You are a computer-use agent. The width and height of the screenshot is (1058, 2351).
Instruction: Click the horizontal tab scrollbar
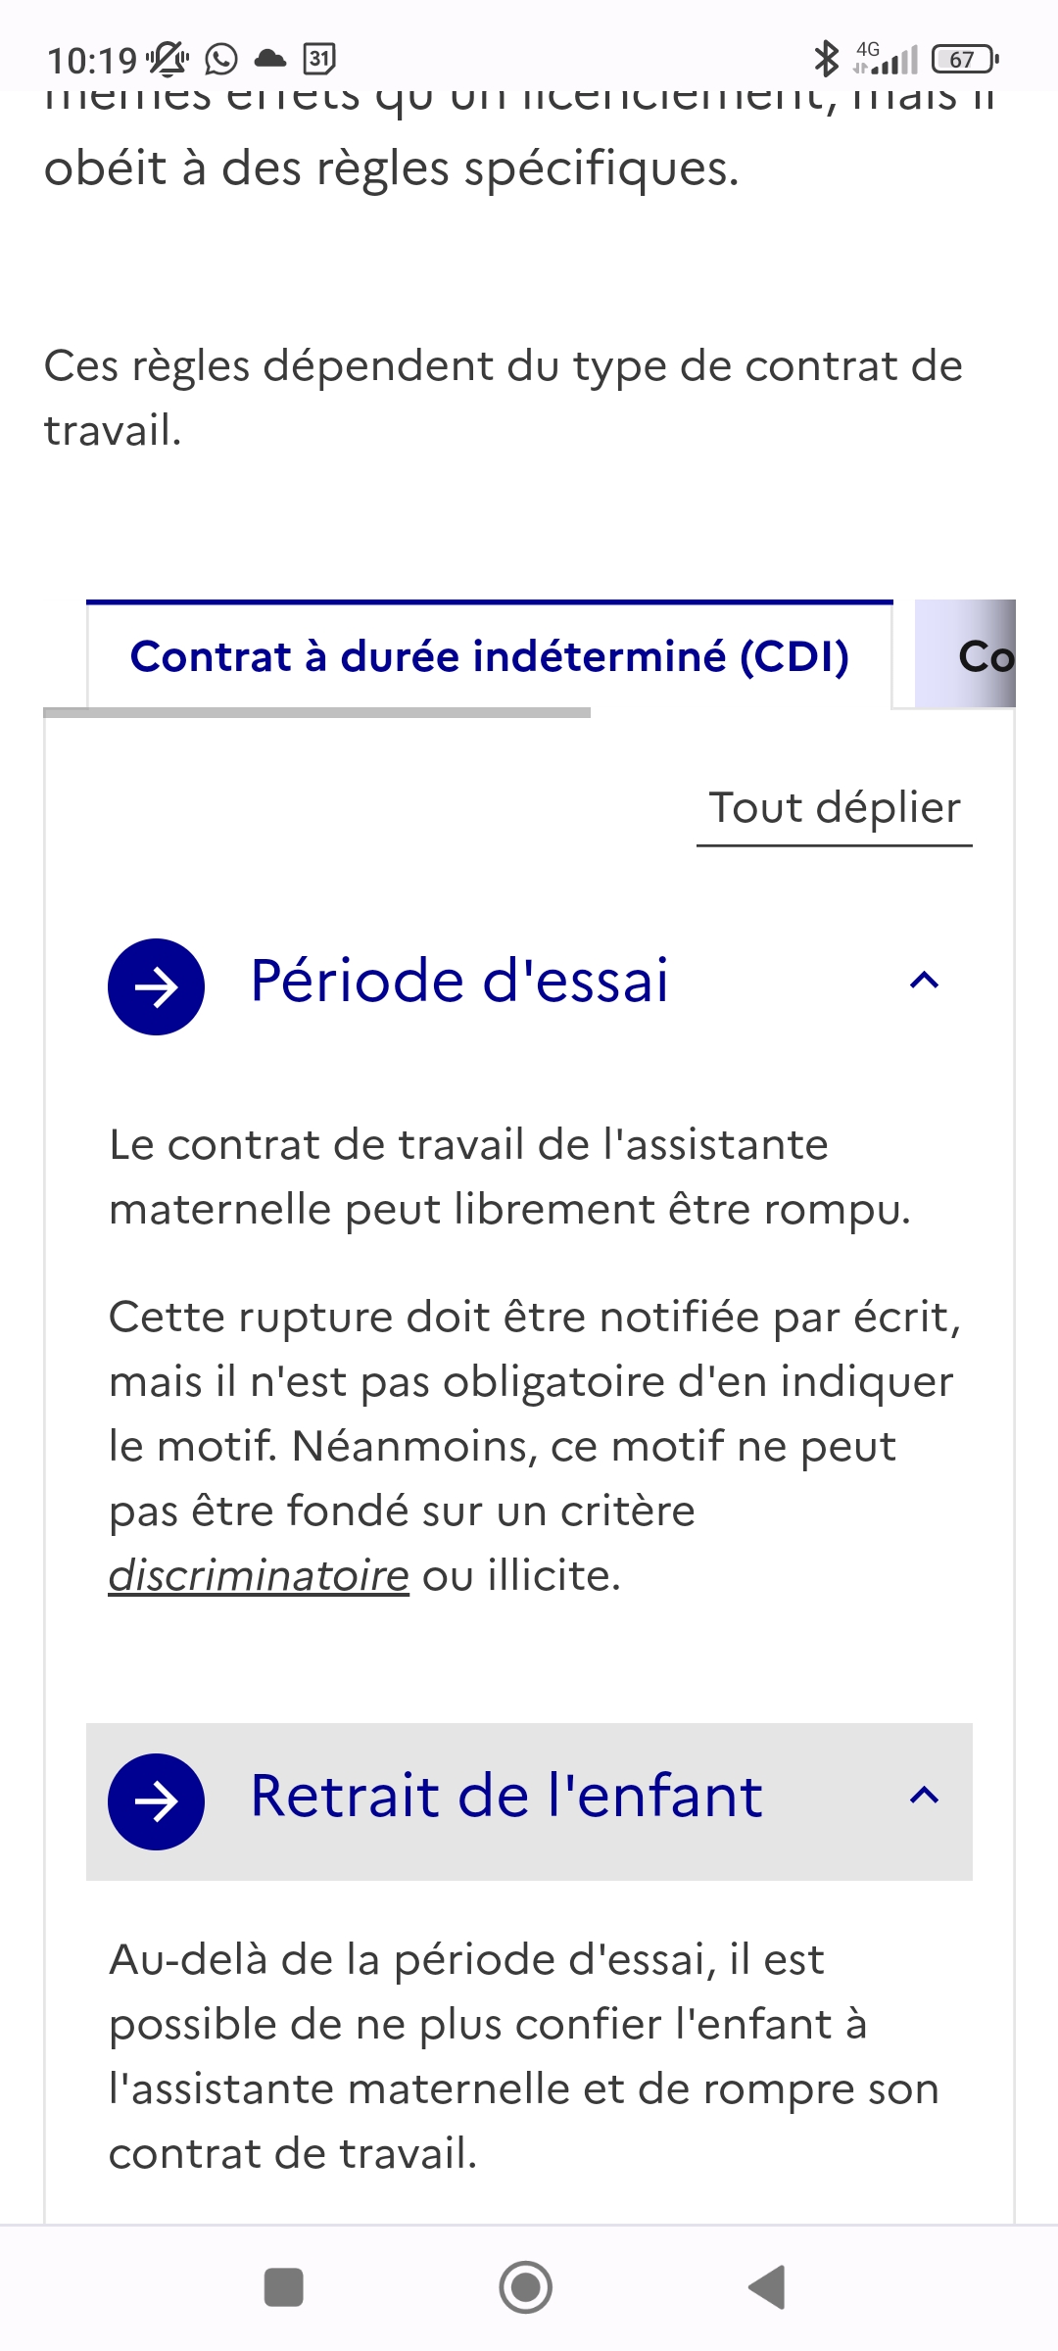point(317,712)
